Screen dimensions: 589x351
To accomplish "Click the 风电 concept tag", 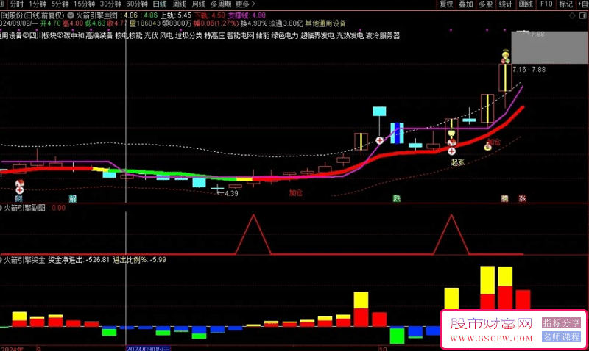I will (x=166, y=35).
